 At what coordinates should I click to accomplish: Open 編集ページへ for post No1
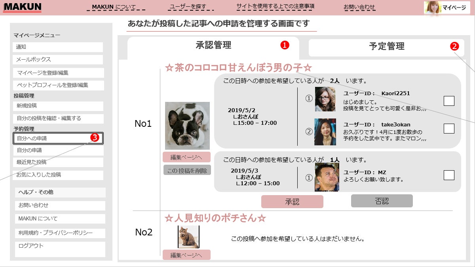[187, 157]
